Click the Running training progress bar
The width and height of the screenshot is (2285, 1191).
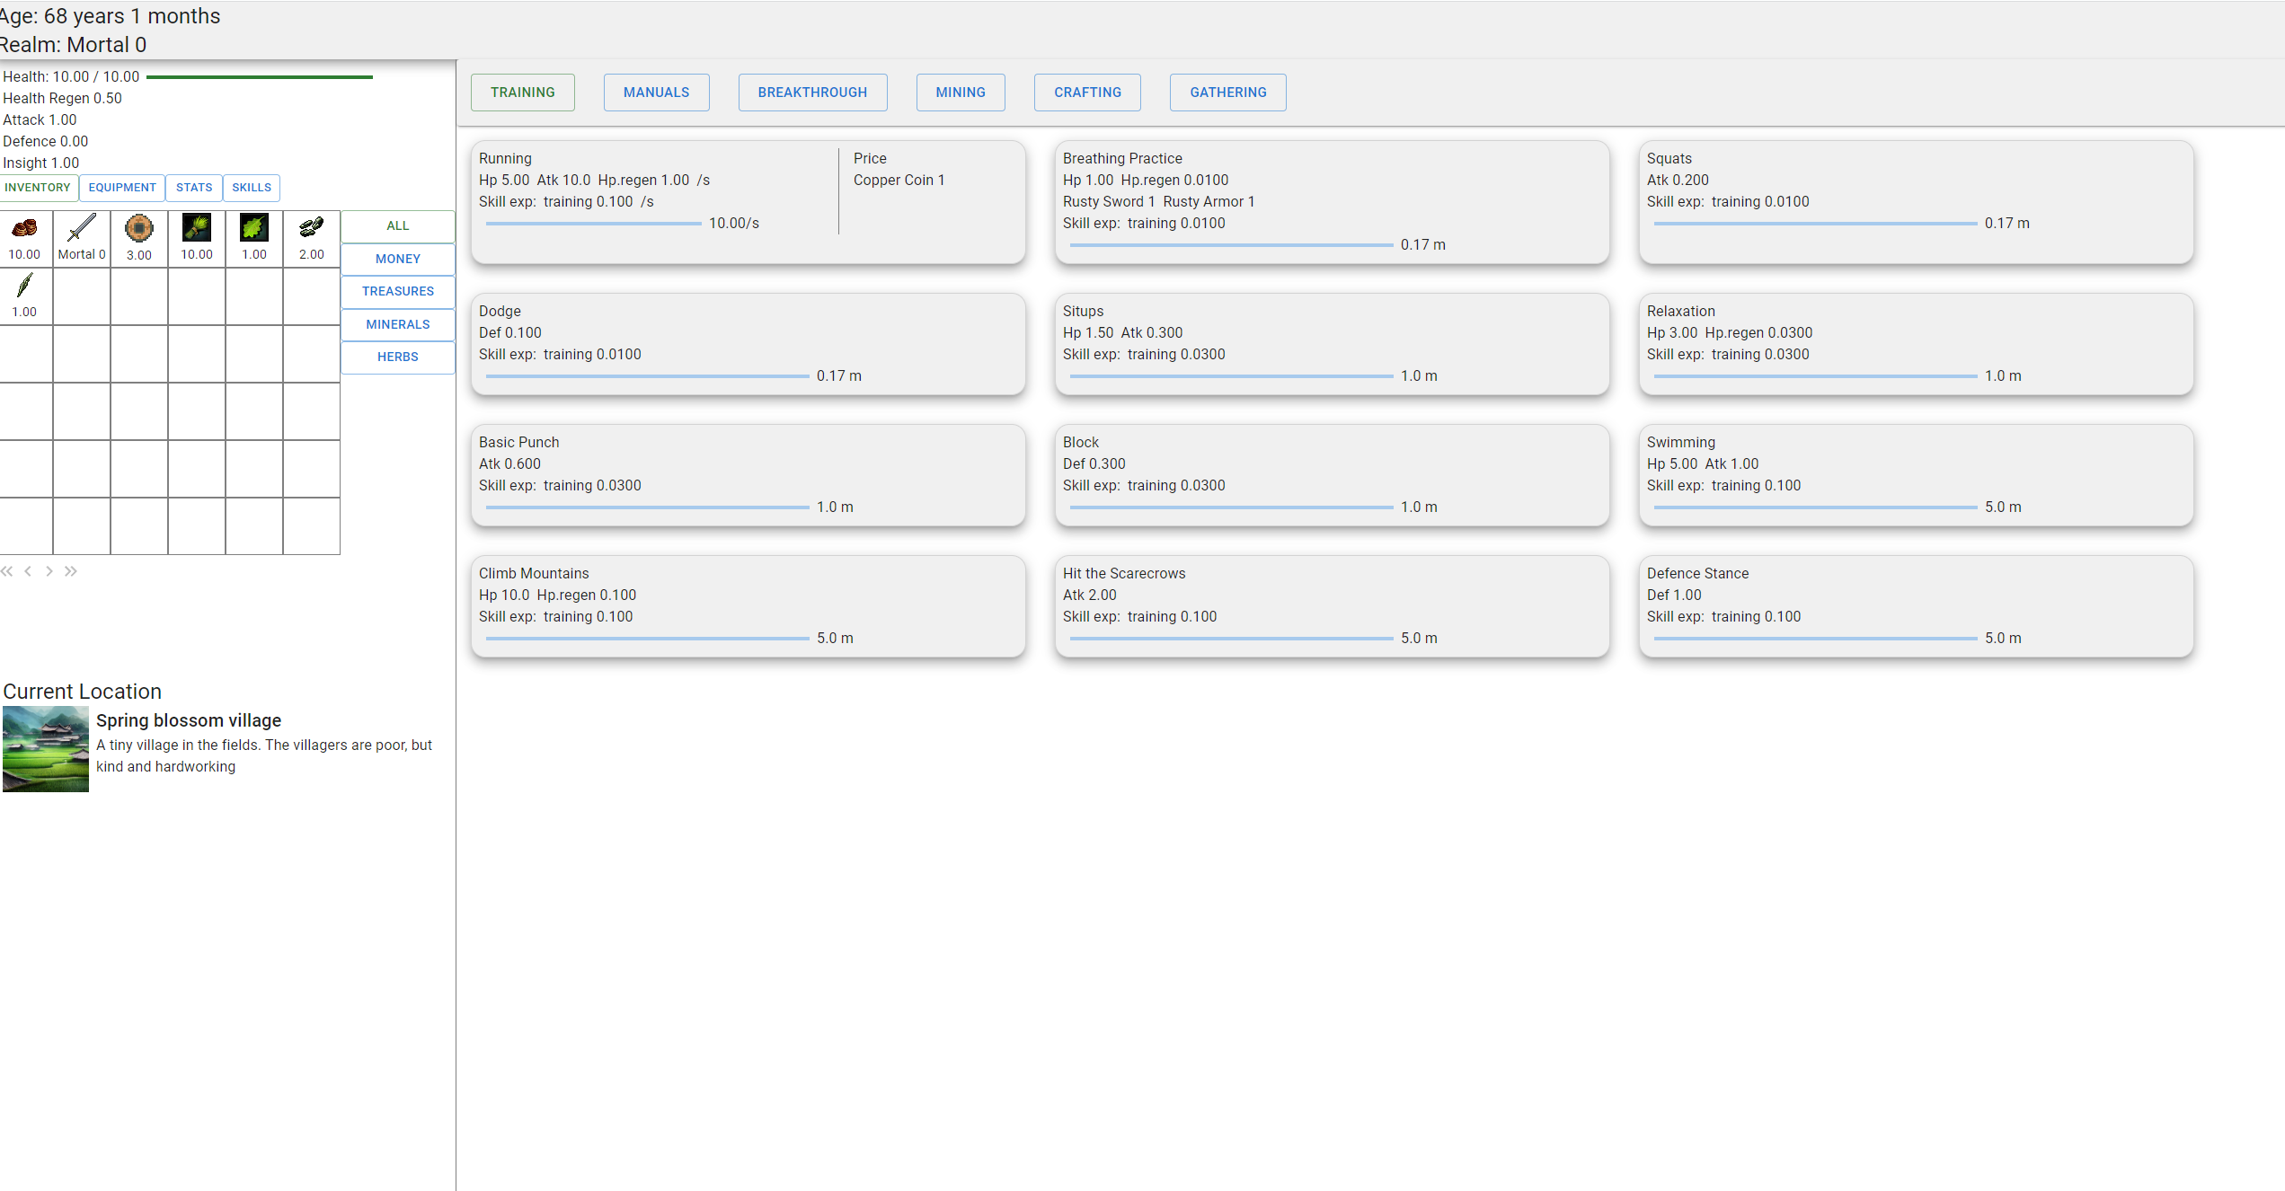[593, 224]
